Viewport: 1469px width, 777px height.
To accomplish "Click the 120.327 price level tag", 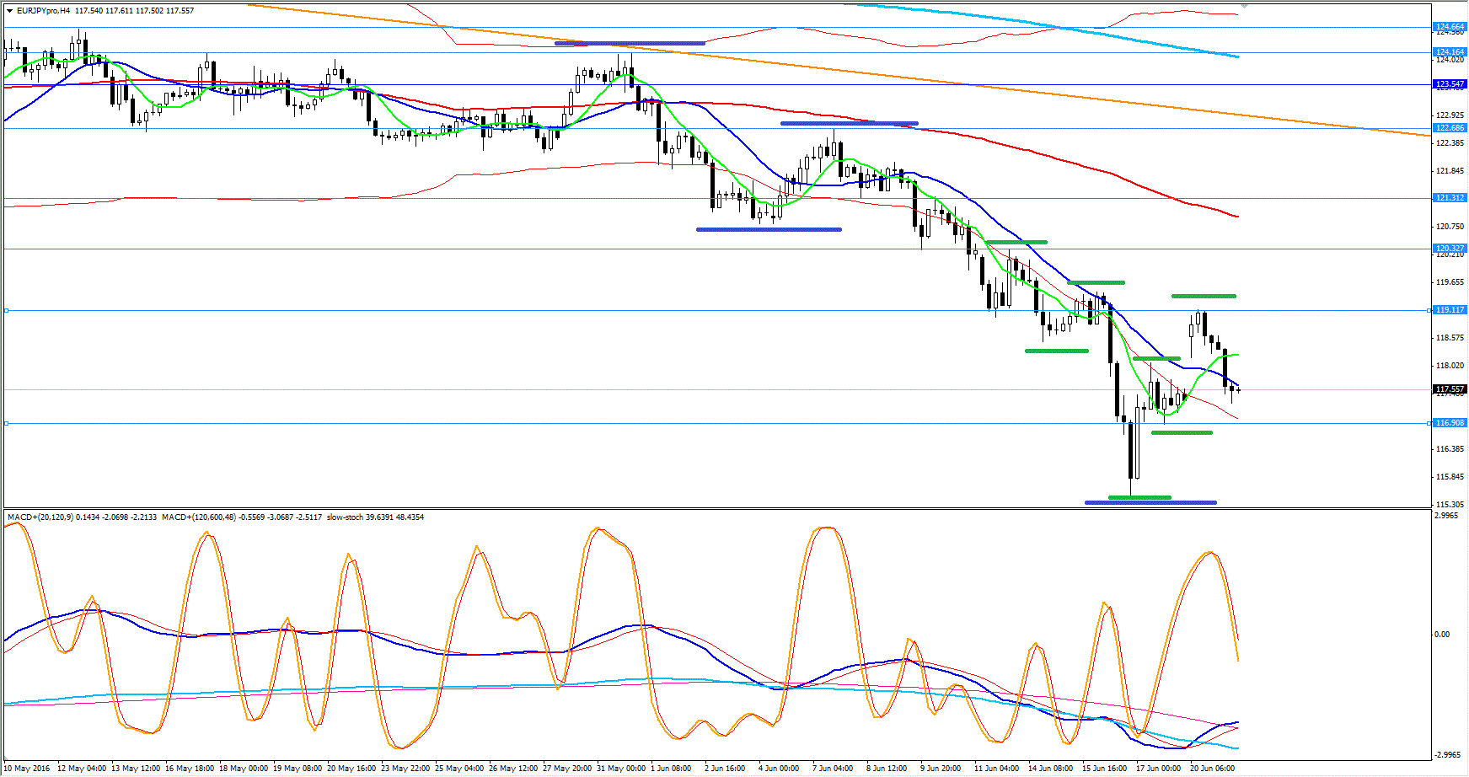I will pos(1450,249).
